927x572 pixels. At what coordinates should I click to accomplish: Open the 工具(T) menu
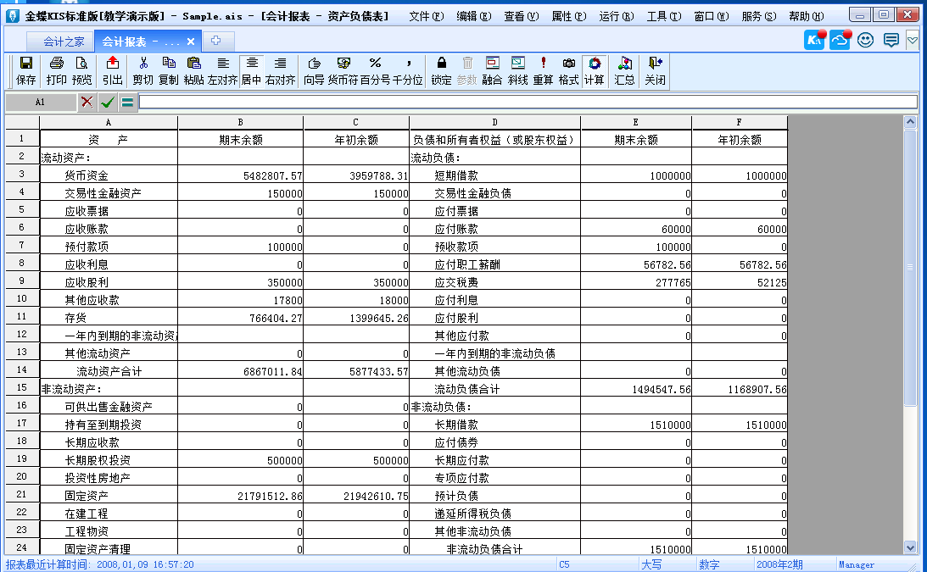(663, 16)
